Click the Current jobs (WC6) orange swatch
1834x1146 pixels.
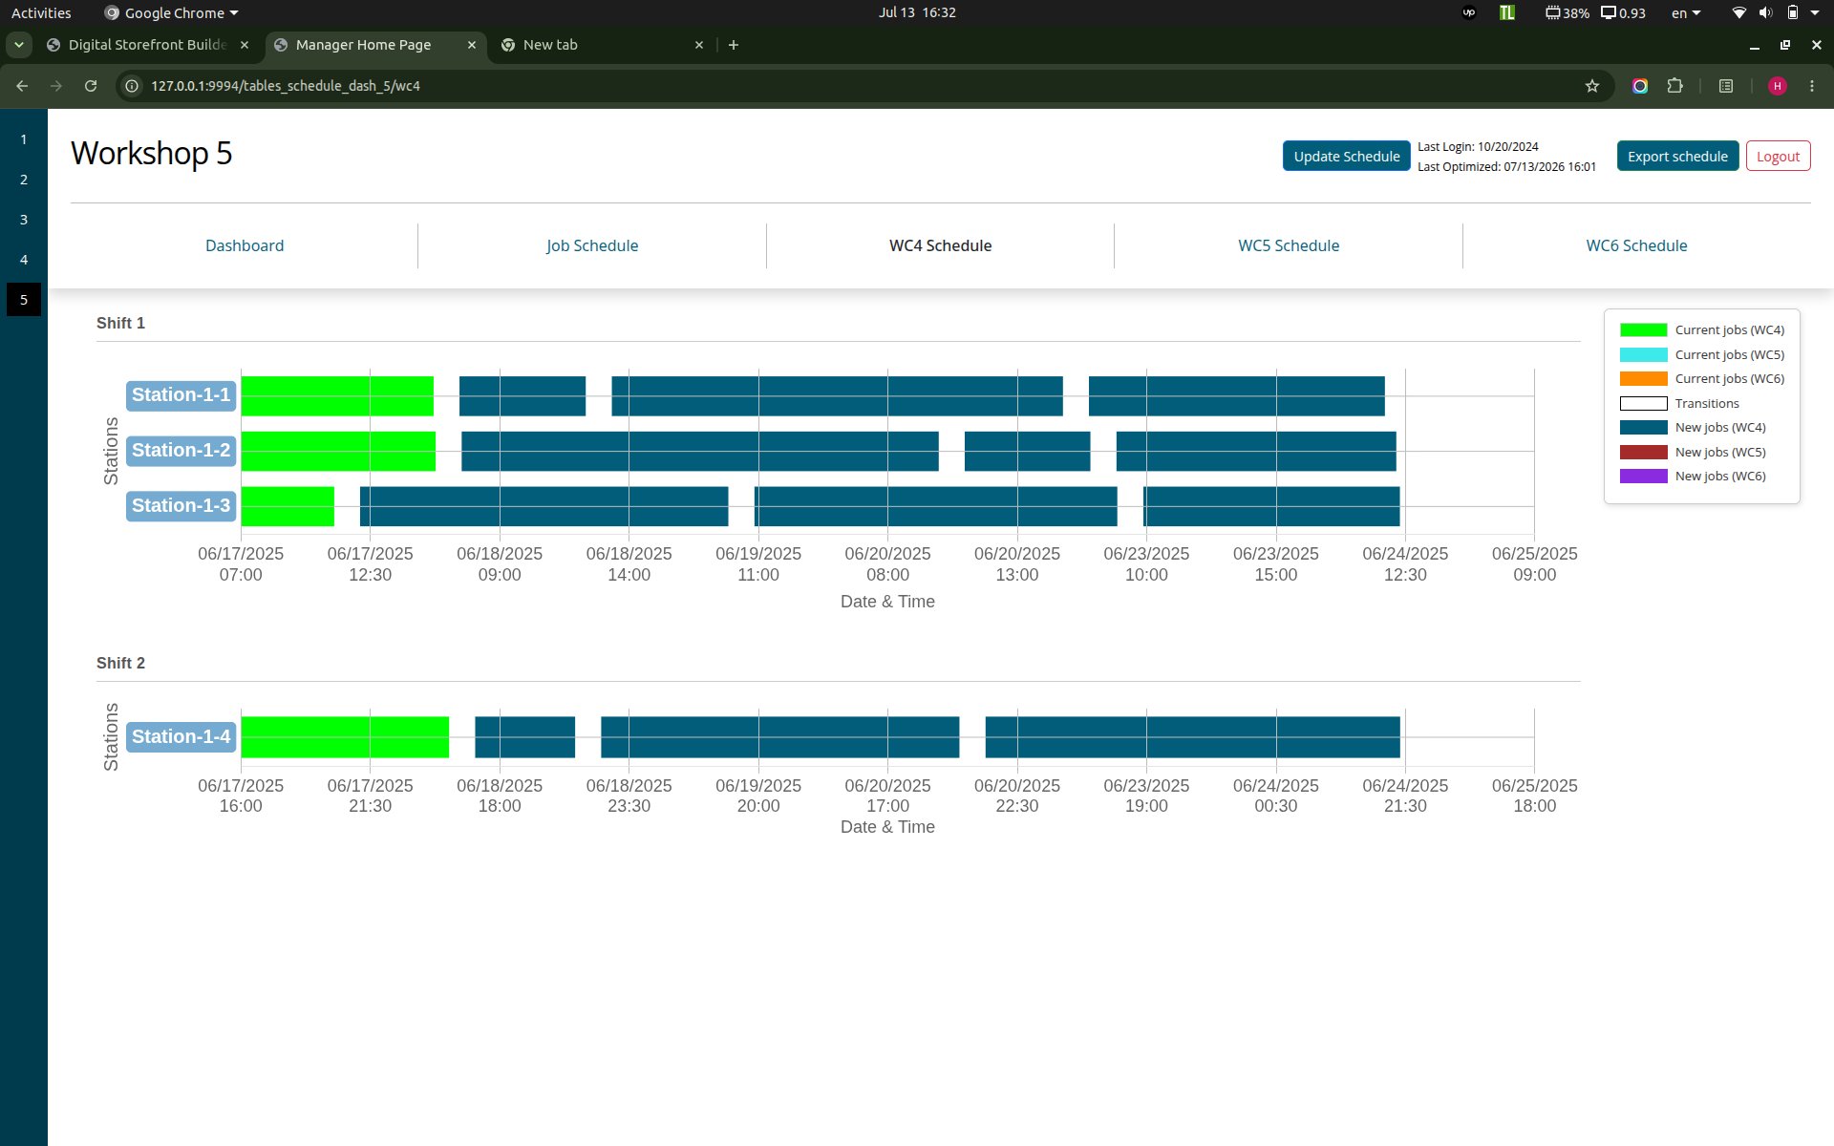[1643, 379]
